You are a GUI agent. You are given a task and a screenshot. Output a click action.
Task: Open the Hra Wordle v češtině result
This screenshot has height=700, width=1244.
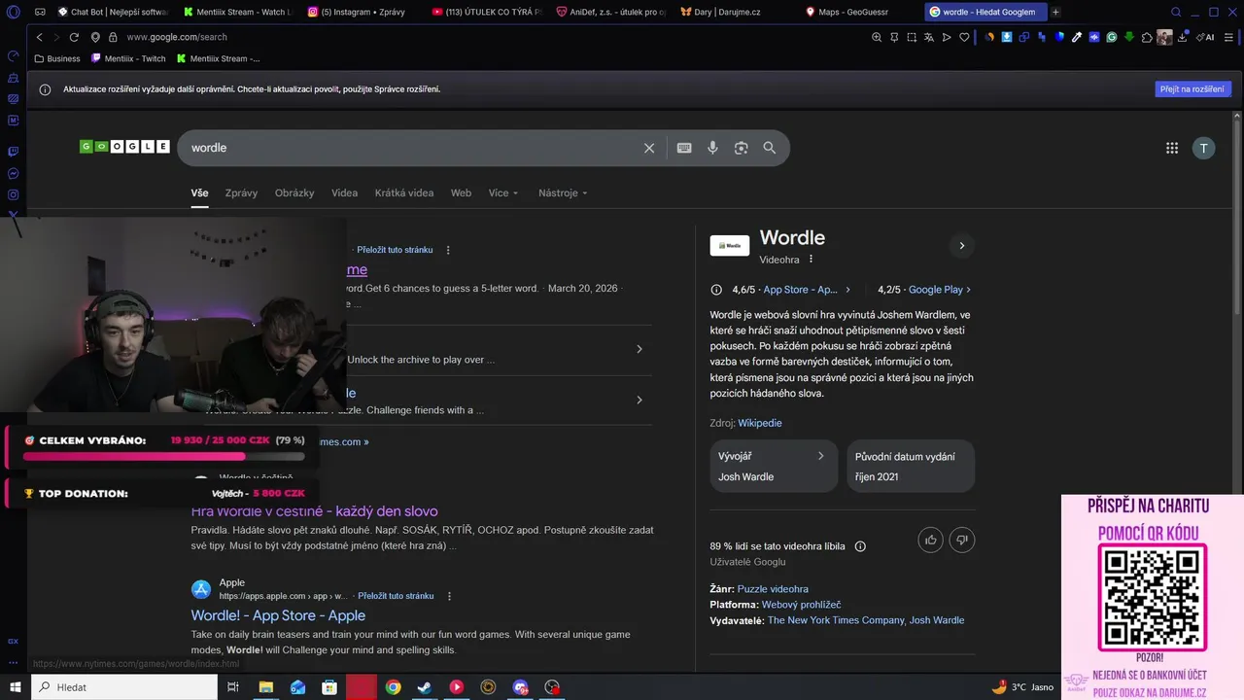[x=314, y=511]
